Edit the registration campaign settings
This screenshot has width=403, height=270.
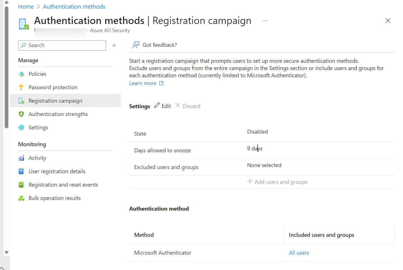click(163, 106)
